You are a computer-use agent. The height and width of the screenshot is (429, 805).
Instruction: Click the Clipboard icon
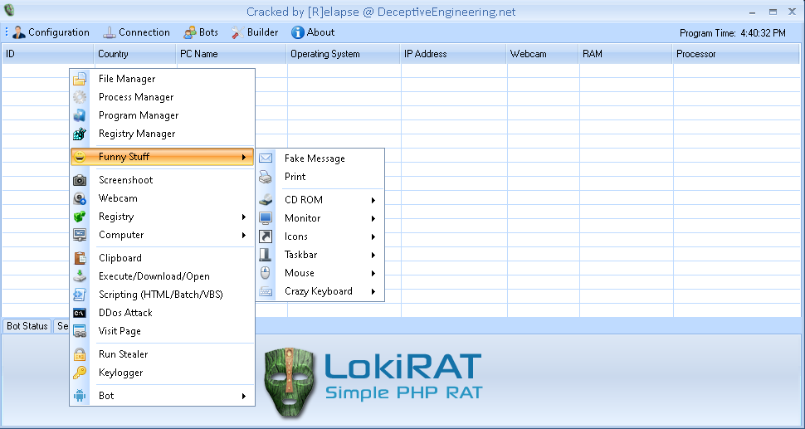point(80,258)
